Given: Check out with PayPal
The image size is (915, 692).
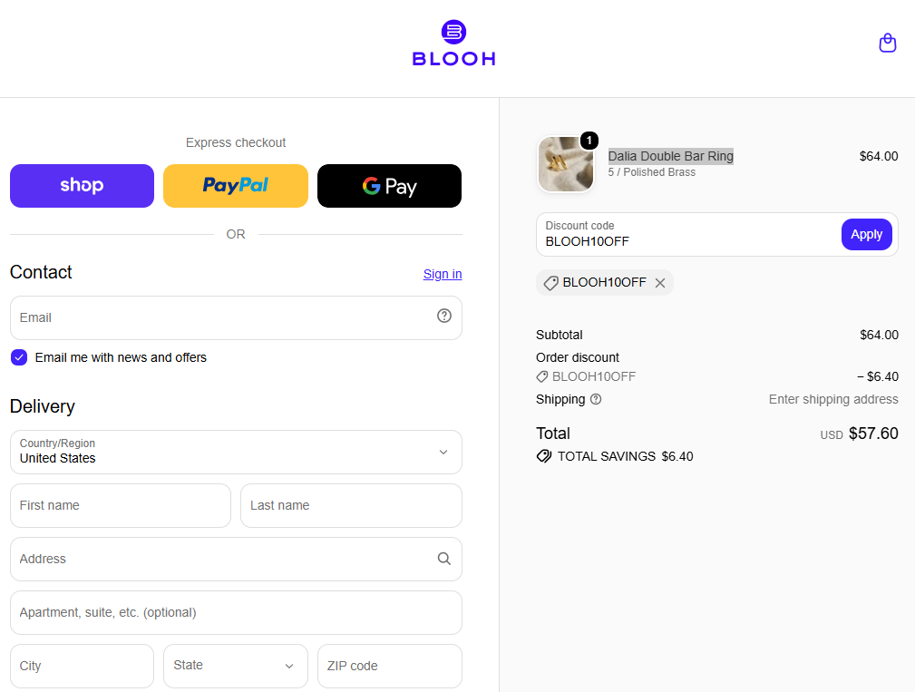Looking at the screenshot, I should (236, 186).
